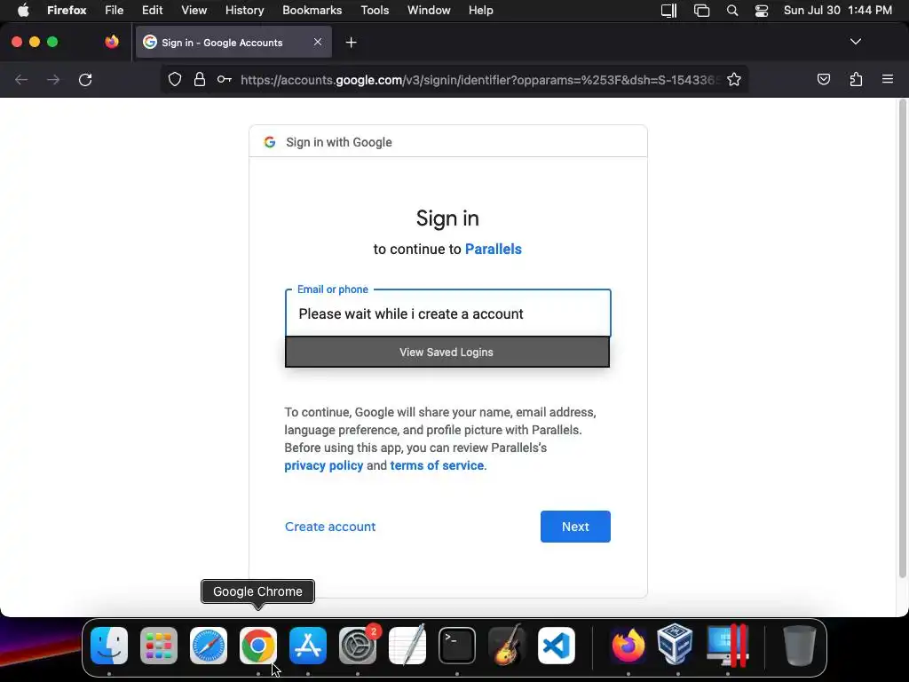This screenshot has width=909, height=682.
Task: Click the page vertical scrollbar
Action: (902, 338)
